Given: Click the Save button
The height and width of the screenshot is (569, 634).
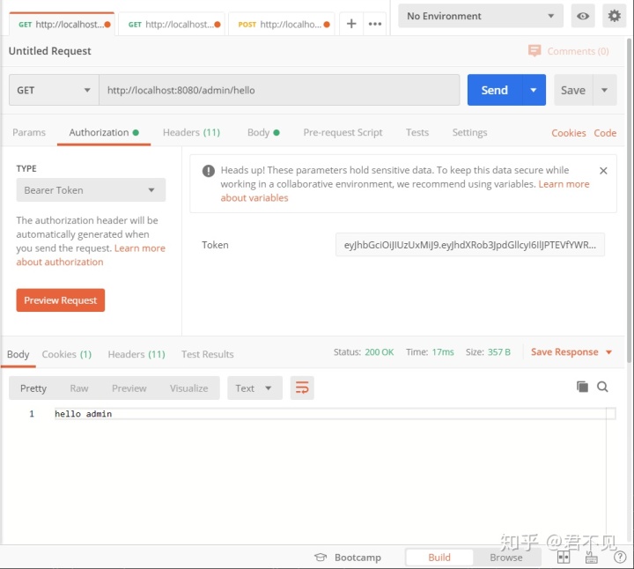Looking at the screenshot, I should [573, 90].
